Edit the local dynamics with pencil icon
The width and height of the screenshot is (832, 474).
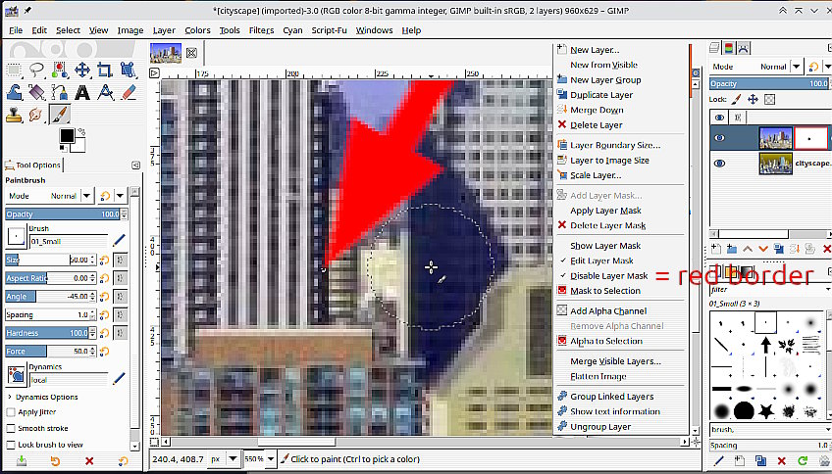click(x=119, y=378)
